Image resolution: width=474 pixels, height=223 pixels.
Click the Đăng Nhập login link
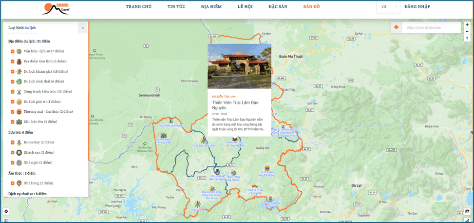tap(417, 7)
